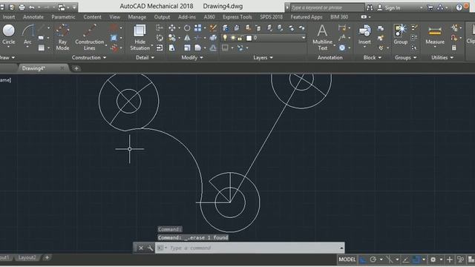This screenshot has width=475, height=267.
Task: Click the Undo arrow in quick access toolbar
Action: coord(31,7)
